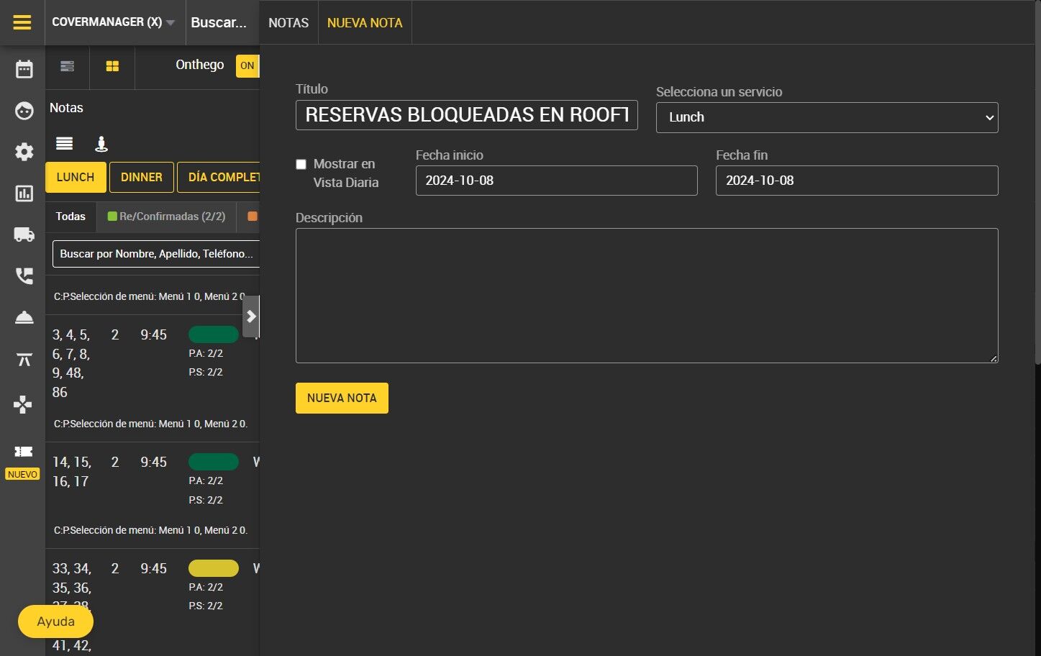Select the DINNER service tab

pyautogui.click(x=141, y=177)
